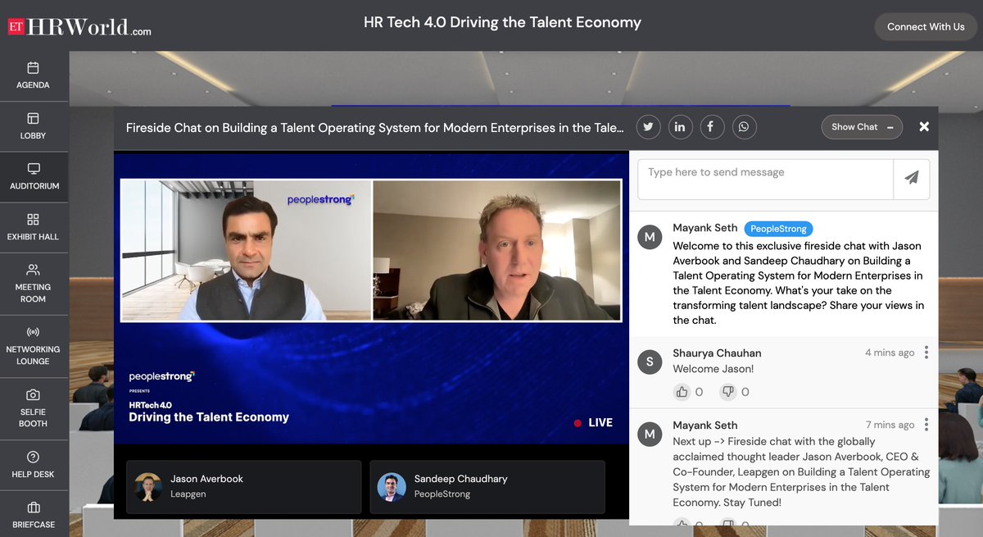The height and width of the screenshot is (537, 983).
Task: Click the "4 mins ago" timestamp
Action: tap(890, 353)
